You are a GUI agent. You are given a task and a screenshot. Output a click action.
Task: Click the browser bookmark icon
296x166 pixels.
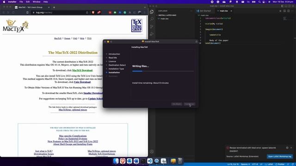[x=27, y=12]
